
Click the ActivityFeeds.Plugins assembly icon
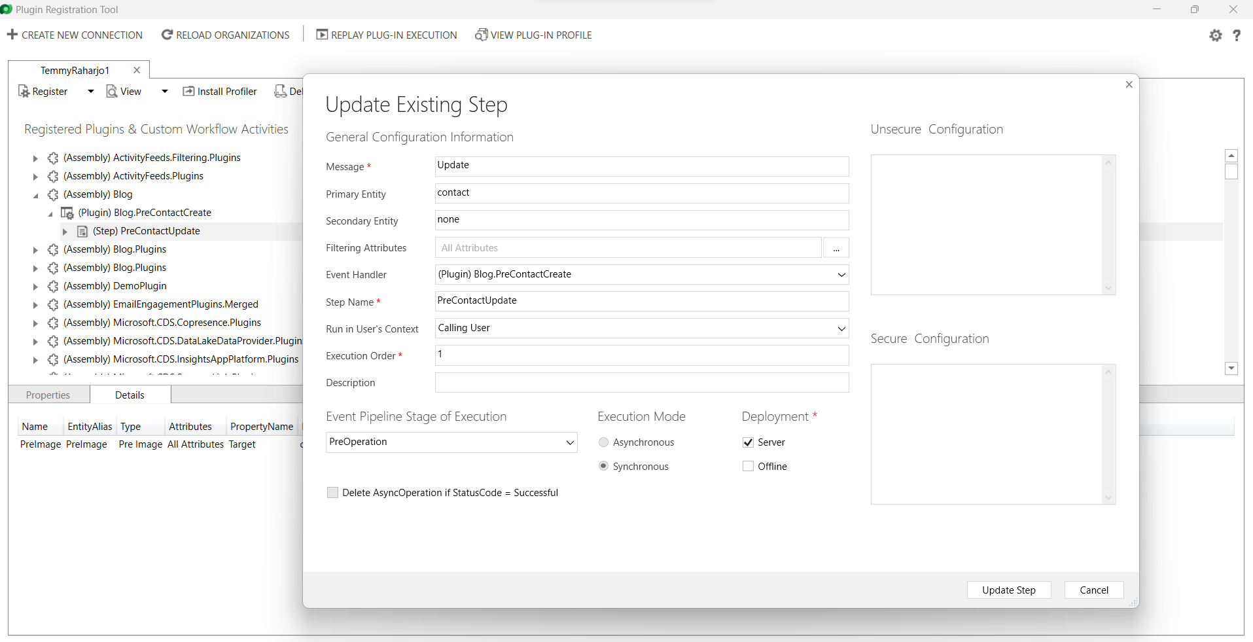pyautogui.click(x=53, y=176)
